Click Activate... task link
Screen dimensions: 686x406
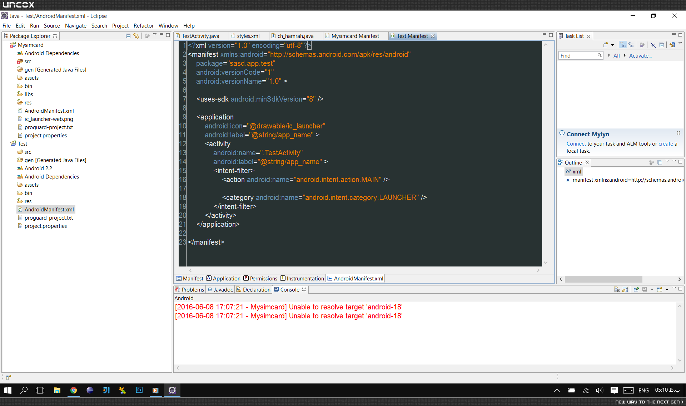pyautogui.click(x=640, y=55)
